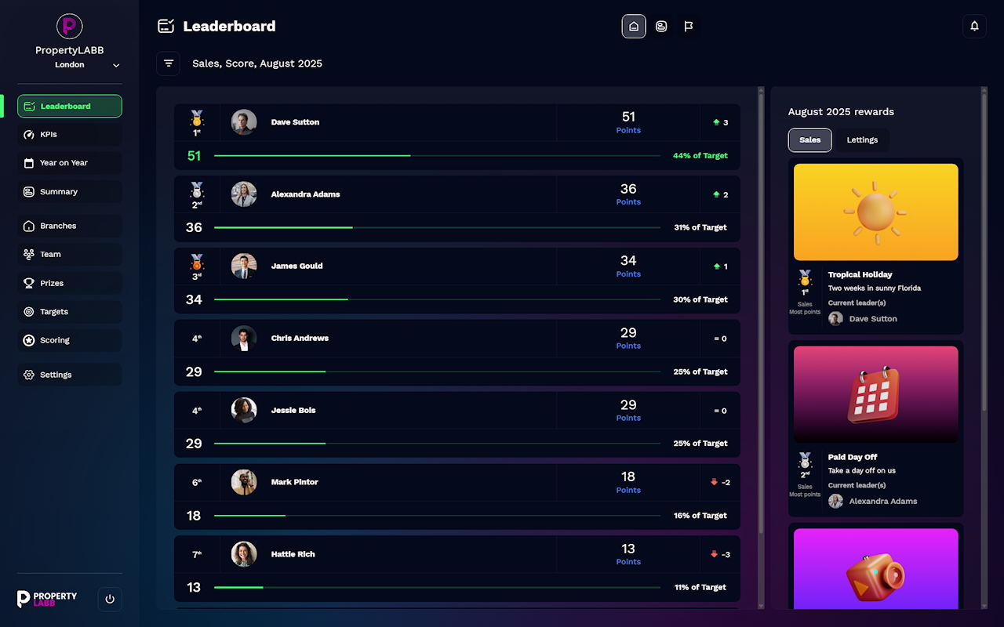Screen dimensions: 1004x627
Task: Go to the Prizes page
Action: (x=70, y=283)
